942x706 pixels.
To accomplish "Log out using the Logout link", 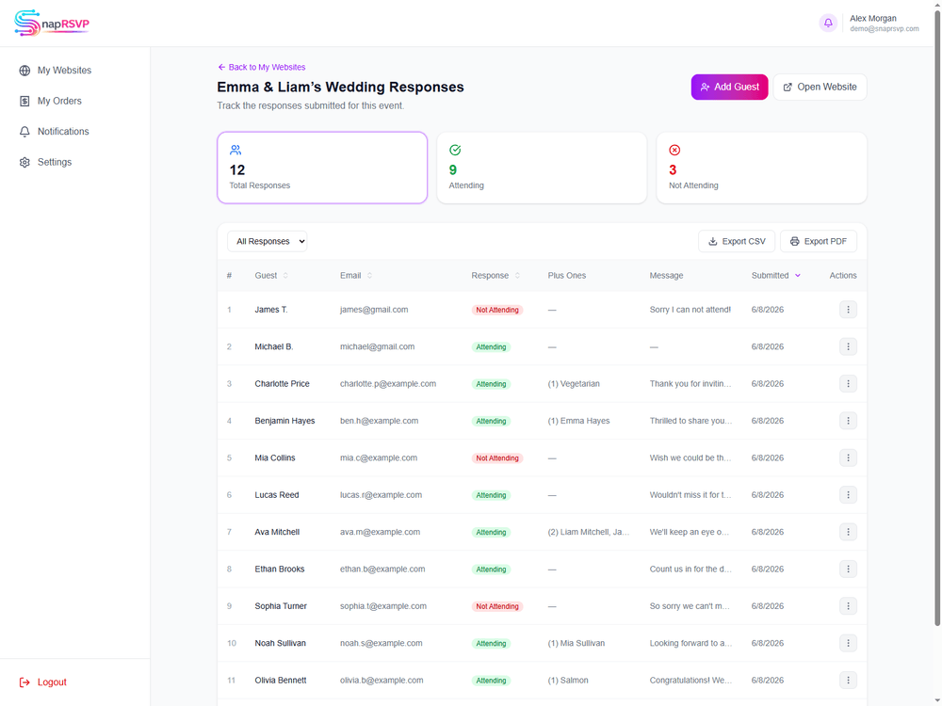I will click(x=43, y=682).
